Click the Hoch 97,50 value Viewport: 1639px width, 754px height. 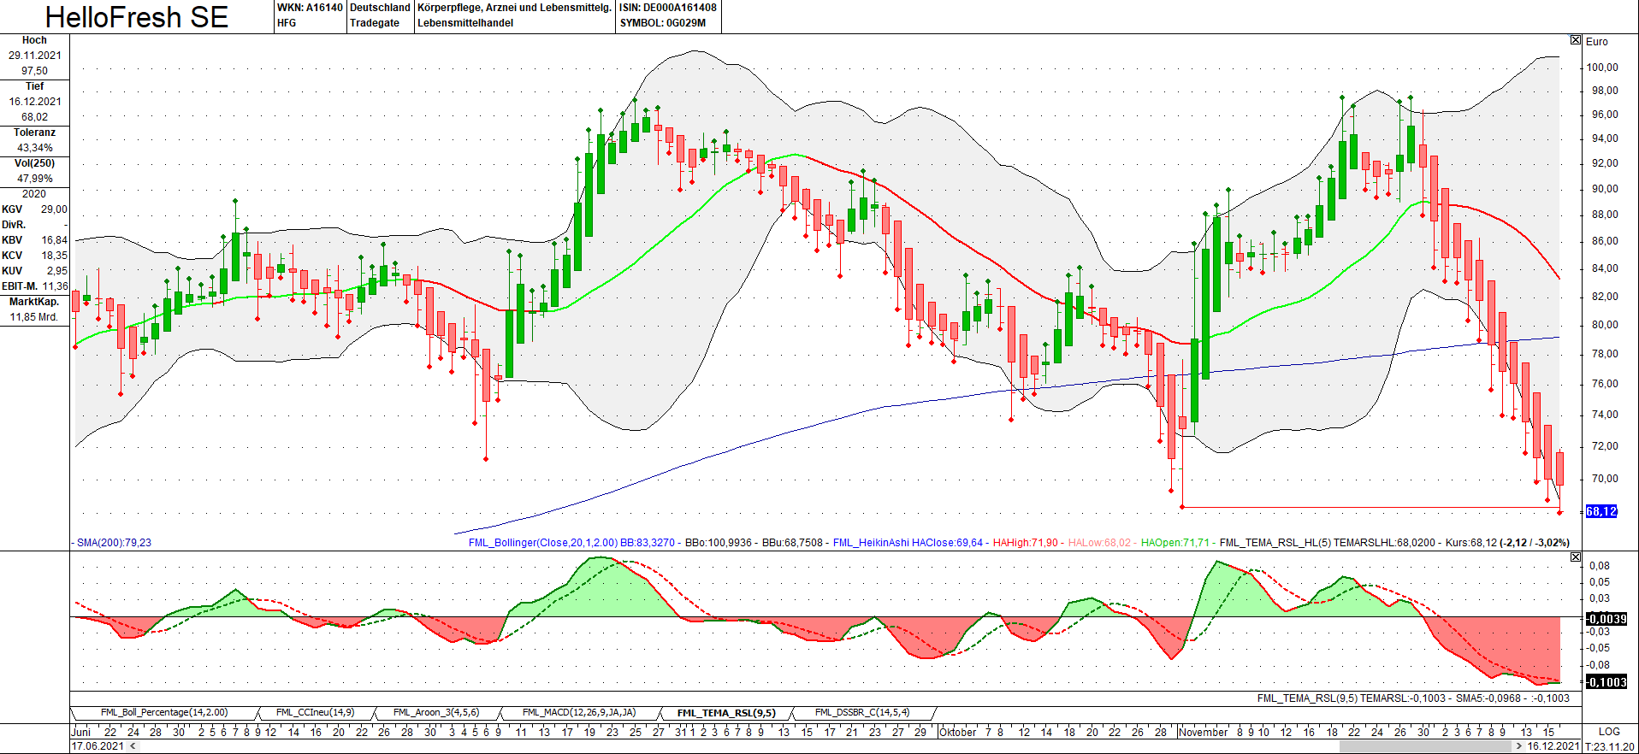pos(34,71)
